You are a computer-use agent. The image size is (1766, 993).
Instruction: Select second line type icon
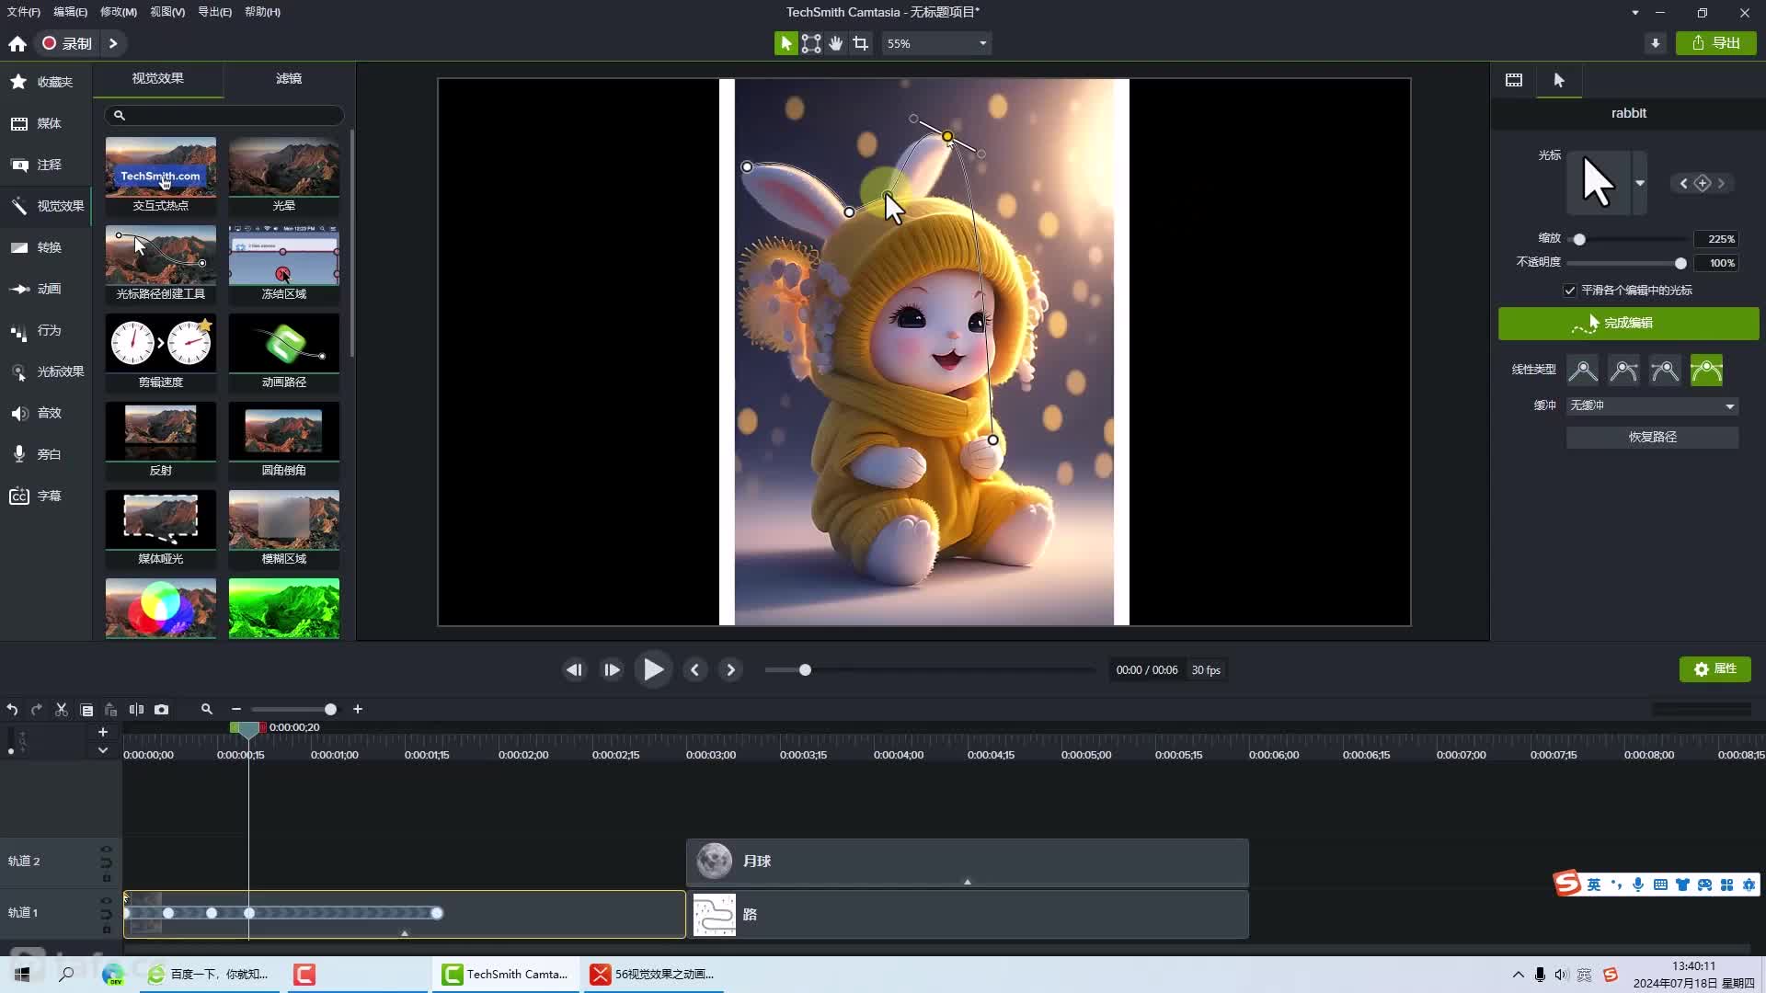(x=1623, y=370)
